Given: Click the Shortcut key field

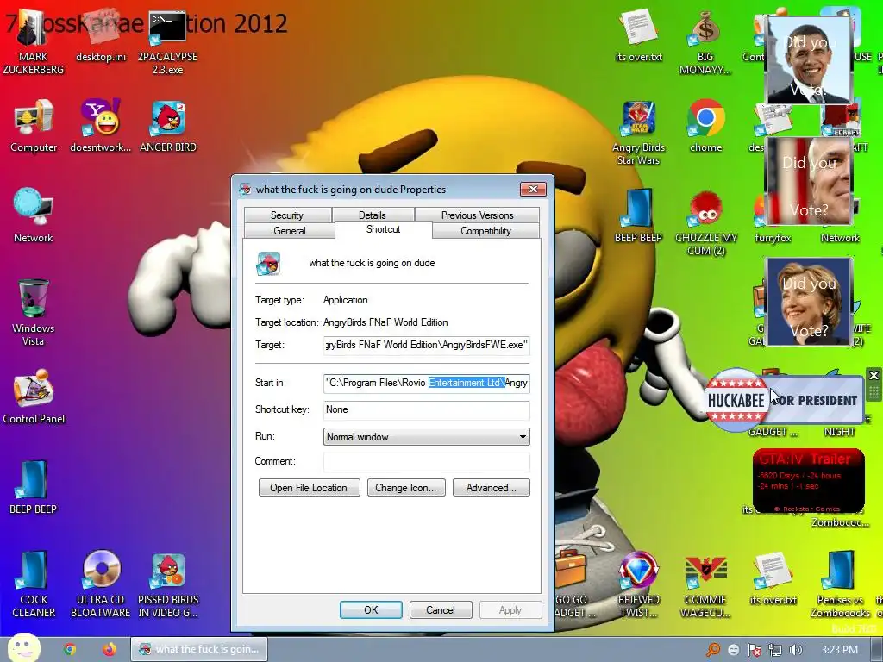Looking at the screenshot, I should [426, 409].
